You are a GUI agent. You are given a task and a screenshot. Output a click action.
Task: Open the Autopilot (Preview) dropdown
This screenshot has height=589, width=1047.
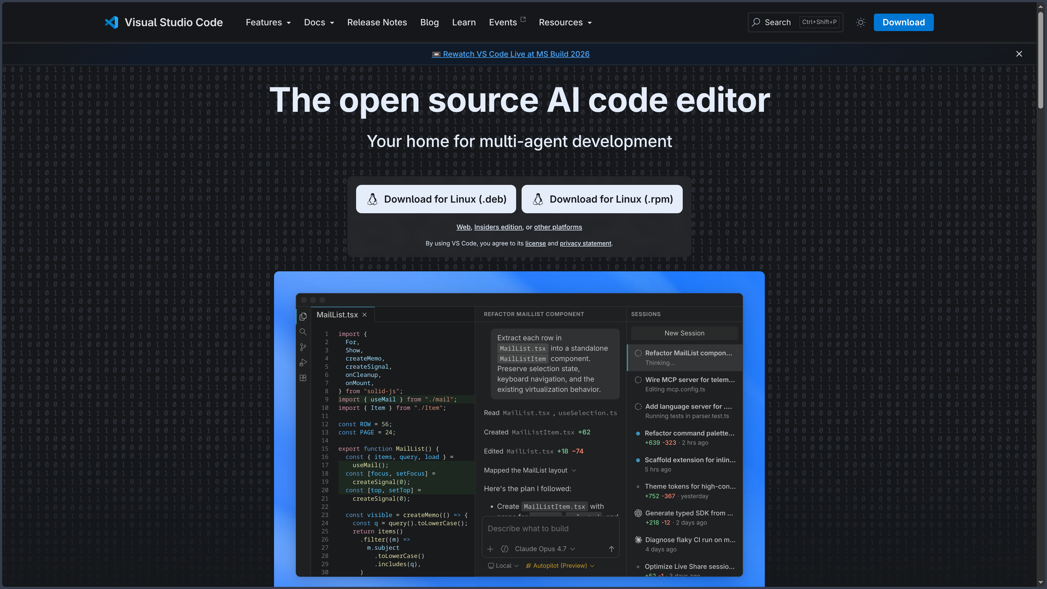pyautogui.click(x=560, y=566)
